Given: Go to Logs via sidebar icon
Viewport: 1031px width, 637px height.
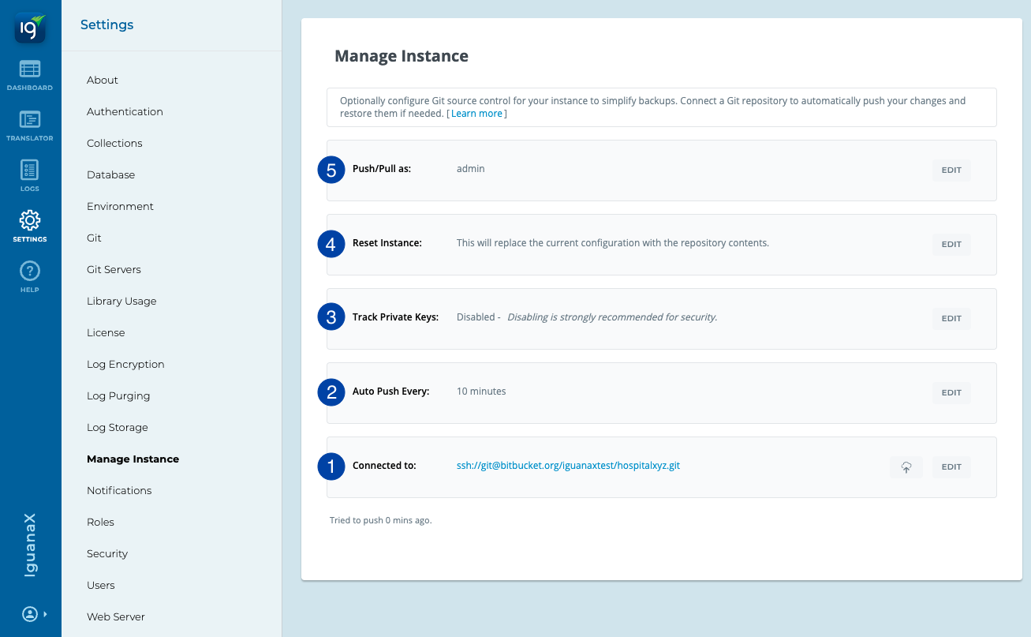Looking at the screenshot, I should 30,175.
